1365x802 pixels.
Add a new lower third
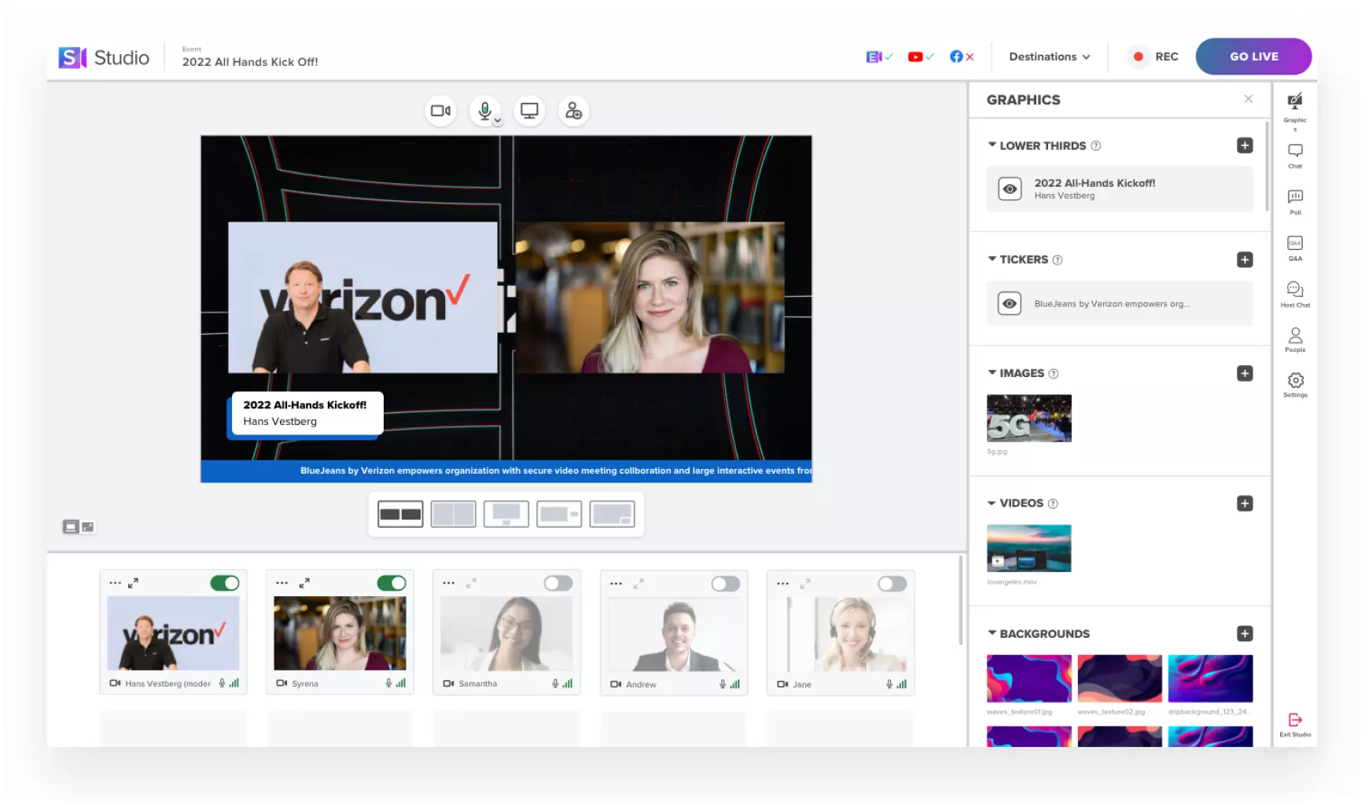1244,145
